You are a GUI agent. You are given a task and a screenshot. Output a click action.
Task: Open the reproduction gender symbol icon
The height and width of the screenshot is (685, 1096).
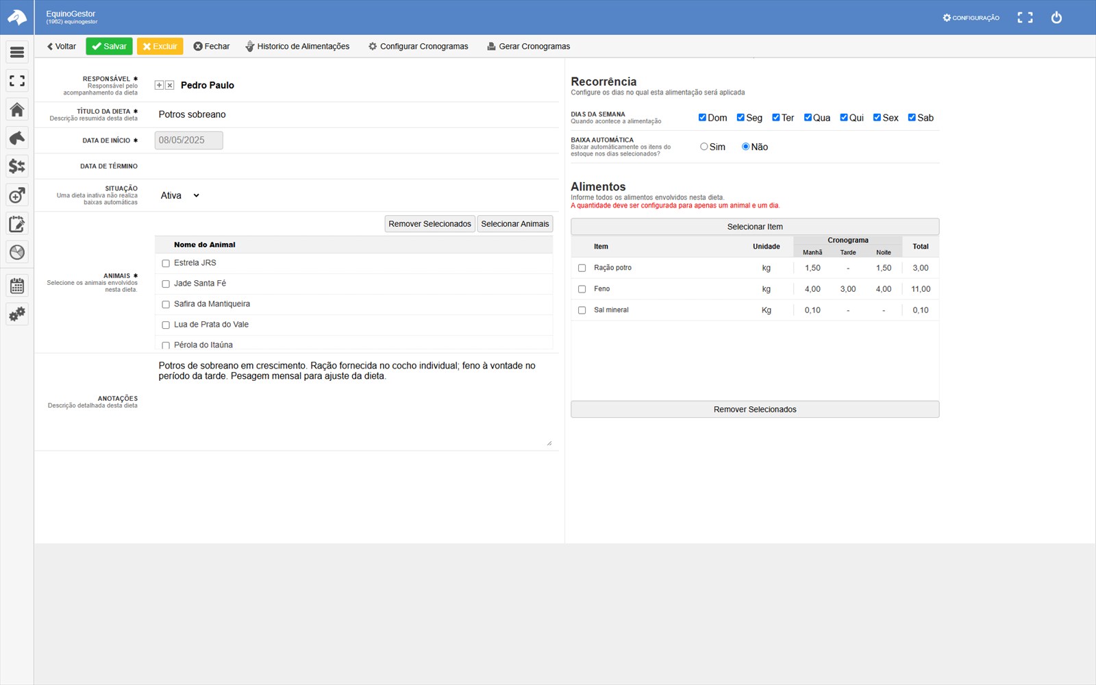[17, 195]
